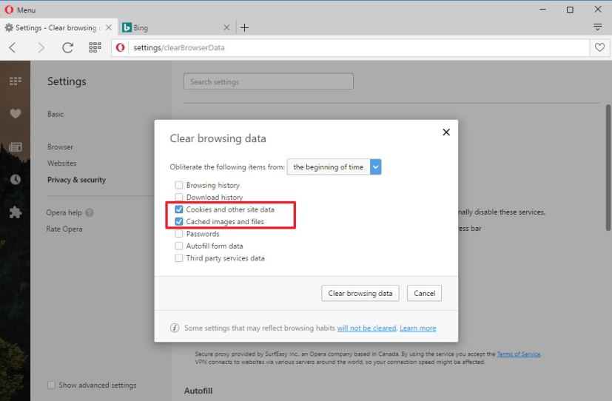Open the Opera help link
612x401 pixels.
pyautogui.click(x=64, y=212)
